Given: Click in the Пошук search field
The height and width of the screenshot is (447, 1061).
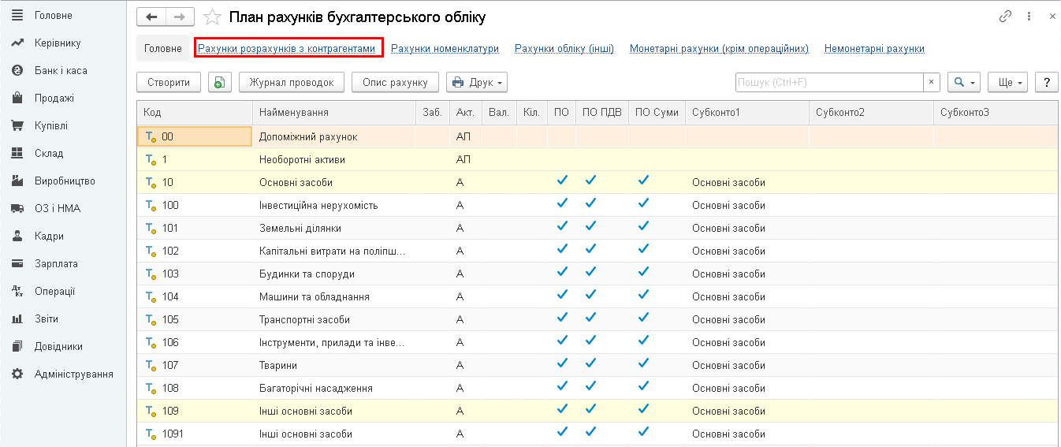Looking at the screenshot, I should 828,82.
